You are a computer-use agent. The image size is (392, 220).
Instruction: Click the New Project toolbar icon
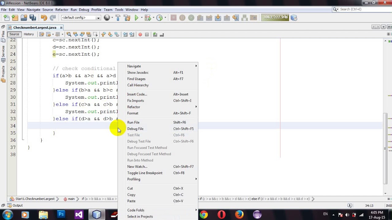(x=15, y=18)
